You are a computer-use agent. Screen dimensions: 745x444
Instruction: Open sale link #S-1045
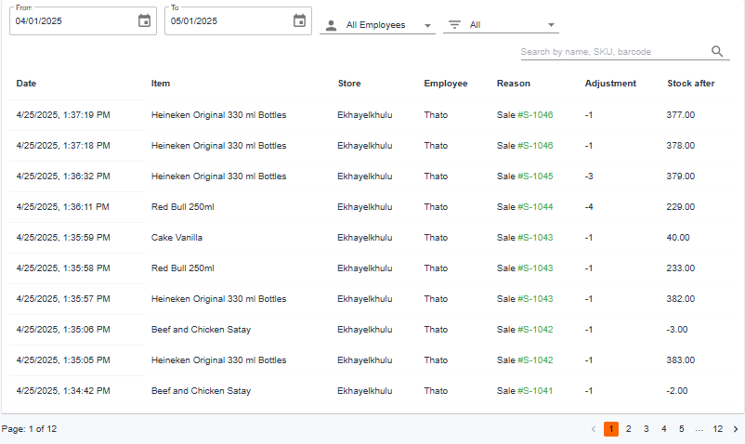[x=535, y=176]
